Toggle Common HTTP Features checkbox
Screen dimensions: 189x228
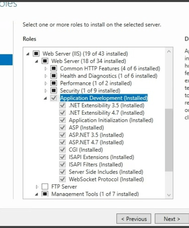54,68
